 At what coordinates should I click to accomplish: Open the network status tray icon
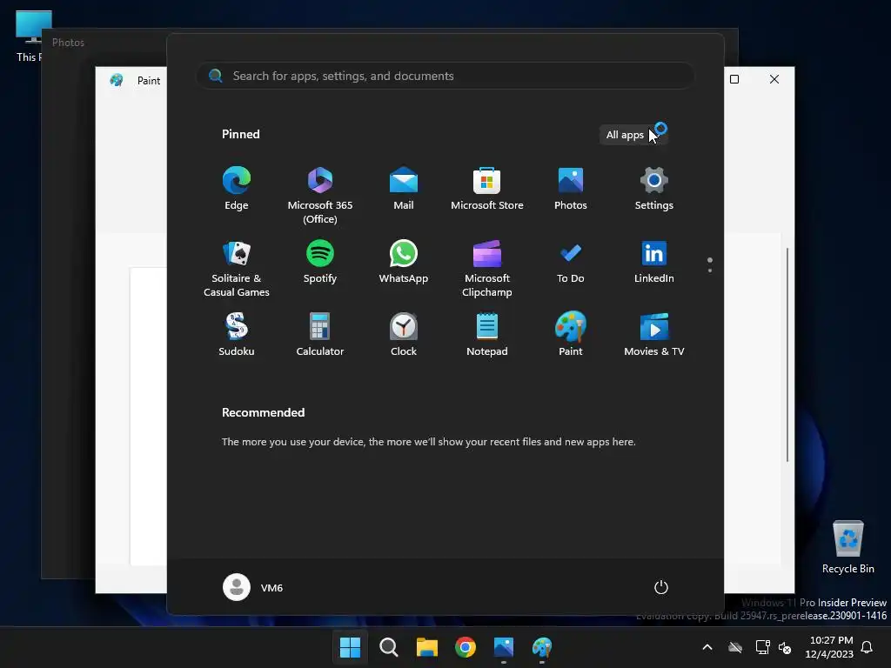(762, 647)
